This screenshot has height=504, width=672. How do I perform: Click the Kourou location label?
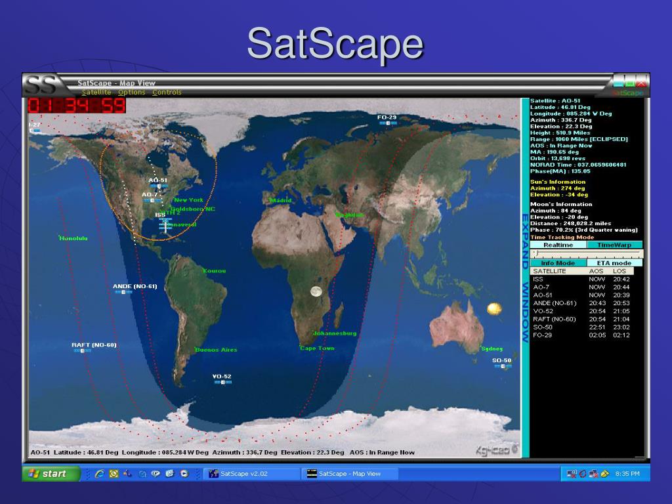[215, 271]
